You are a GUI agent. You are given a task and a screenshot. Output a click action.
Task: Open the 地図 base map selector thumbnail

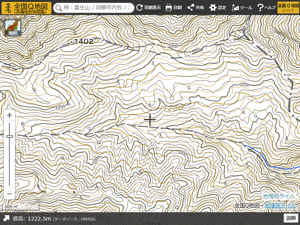pyautogui.click(x=12, y=28)
